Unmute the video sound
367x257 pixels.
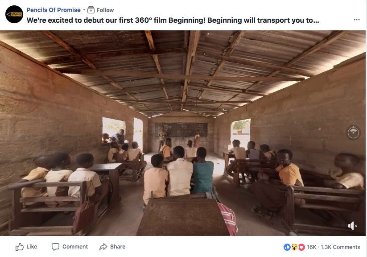pos(351,226)
